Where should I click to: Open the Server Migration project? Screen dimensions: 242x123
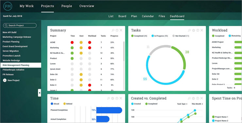coord(10,51)
